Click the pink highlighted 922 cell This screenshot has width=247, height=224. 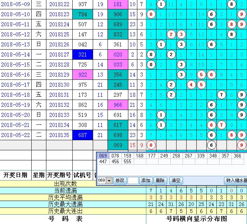point(83,75)
